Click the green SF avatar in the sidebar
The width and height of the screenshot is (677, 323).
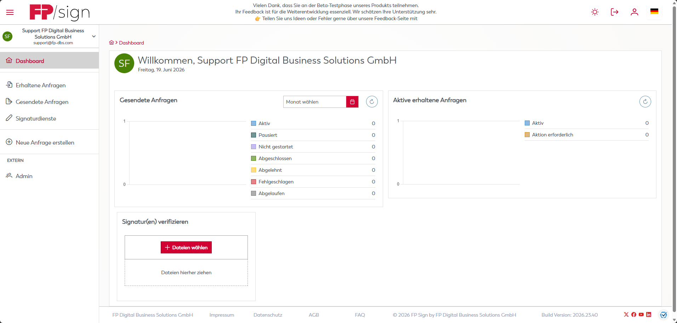[x=7, y=36]
